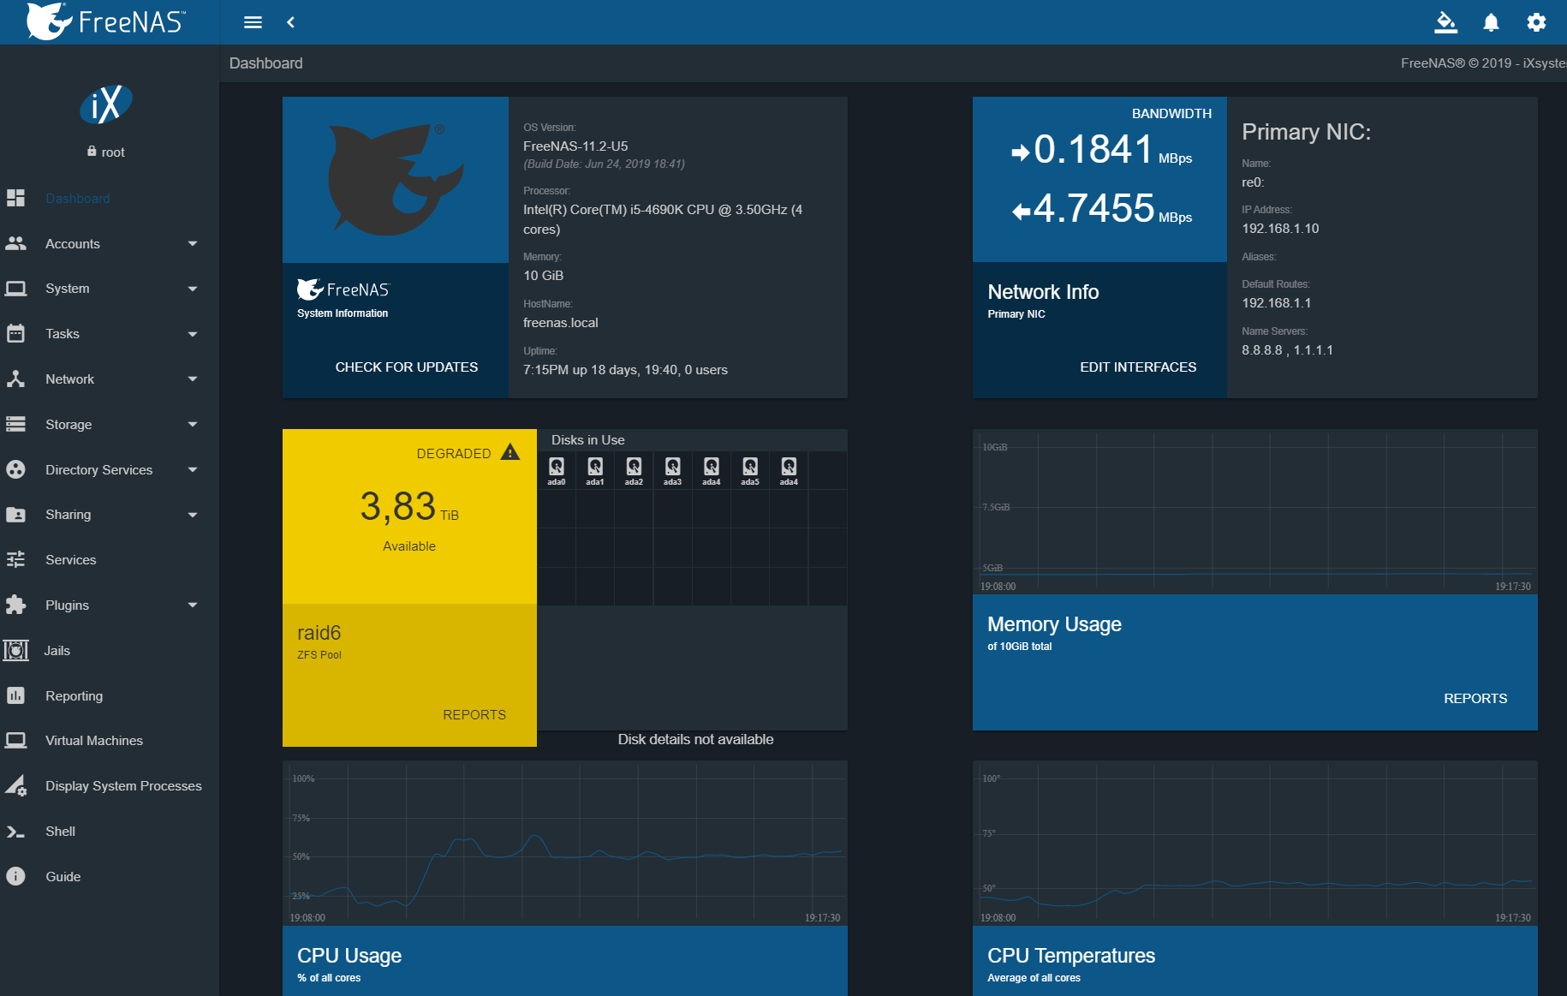
Task: Toggle the hamburger menu icon
Action: [253, 22]
